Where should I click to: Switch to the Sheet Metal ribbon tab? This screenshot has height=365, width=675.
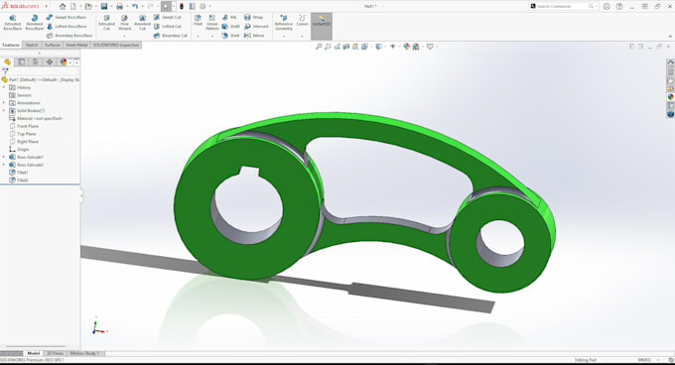tap(76, 45)
